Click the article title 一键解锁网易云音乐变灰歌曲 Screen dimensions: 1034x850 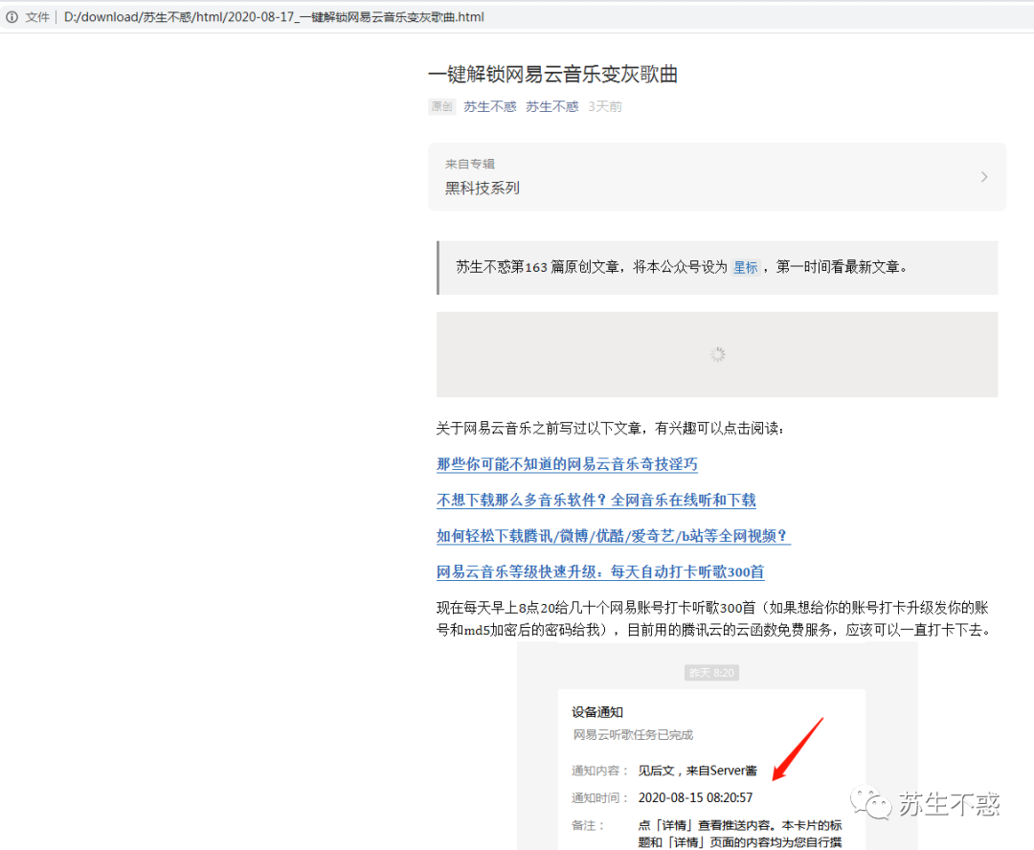552,75
